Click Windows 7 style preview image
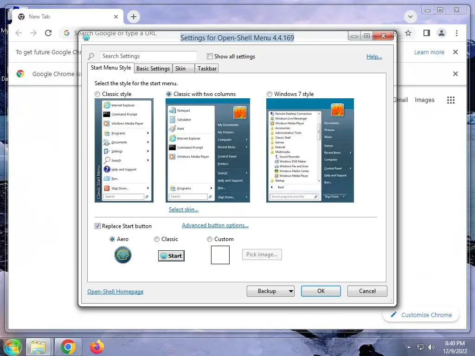The image size is (475, 356). coord(310,151)
